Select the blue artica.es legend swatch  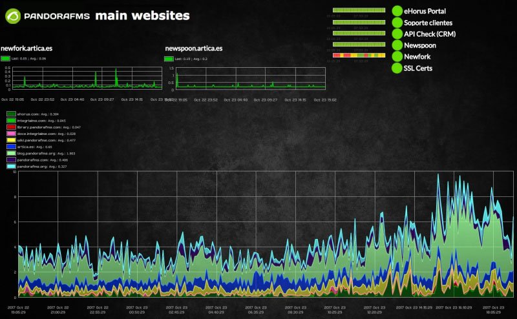(11, 147)
